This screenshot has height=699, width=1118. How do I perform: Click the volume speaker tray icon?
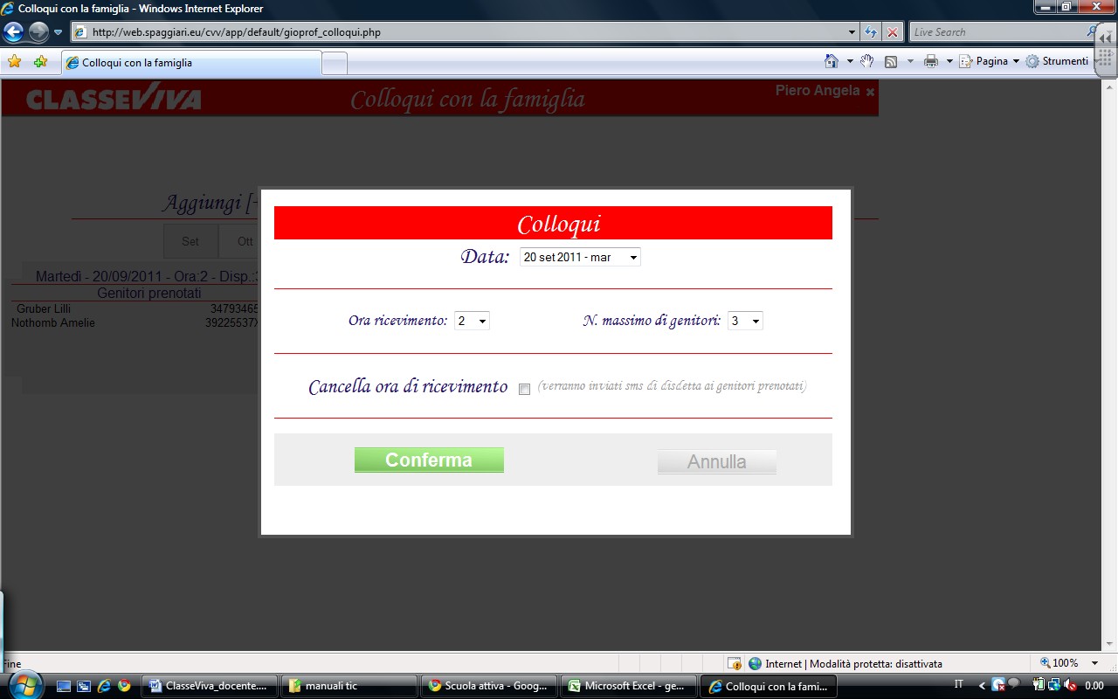tap(1070, 686)
